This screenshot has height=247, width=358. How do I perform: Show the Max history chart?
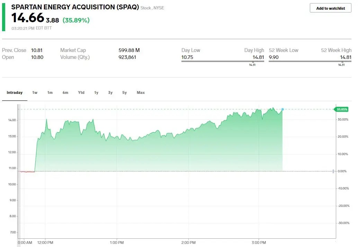141,92
